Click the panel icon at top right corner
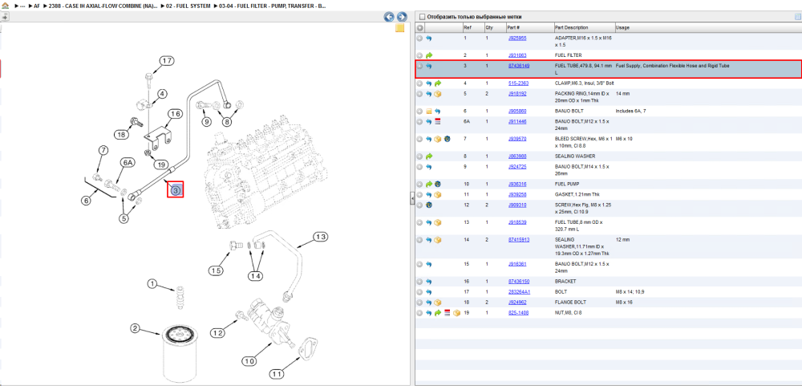 797,16
